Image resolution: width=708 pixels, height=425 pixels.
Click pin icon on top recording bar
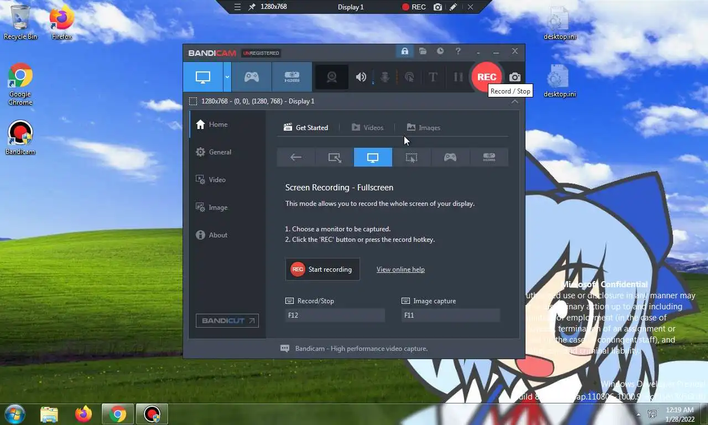click(x=252, y=7)
